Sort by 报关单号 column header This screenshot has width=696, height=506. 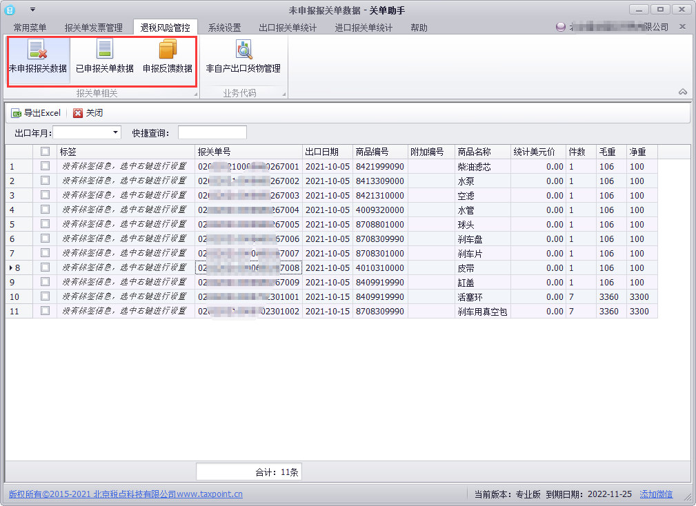pyautogui.click(x=248, y=152)
